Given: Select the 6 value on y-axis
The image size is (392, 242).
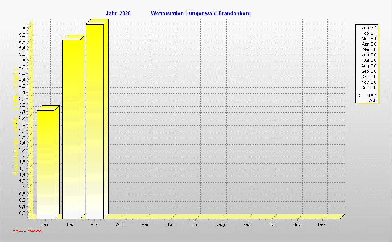Looking at the screenshot, I should (24, 29).
